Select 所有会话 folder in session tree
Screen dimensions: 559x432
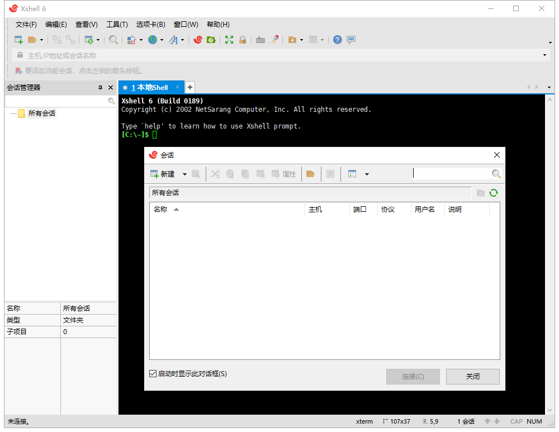click(x=42, y=113)
